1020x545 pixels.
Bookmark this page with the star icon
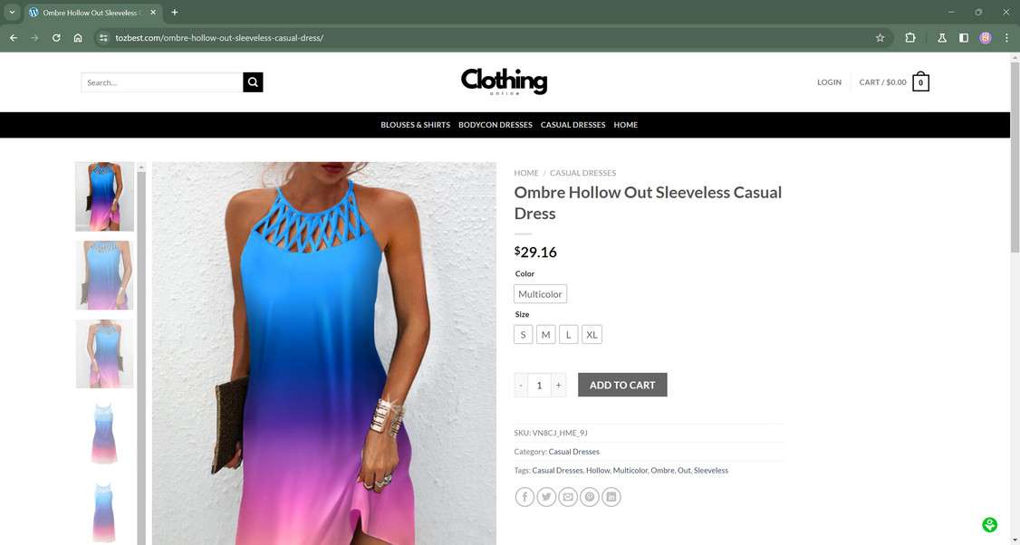(x=880, y=38)
